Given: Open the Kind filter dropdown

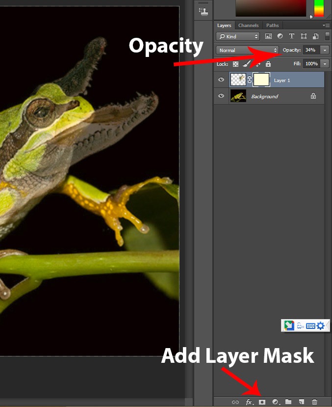Looking at the screenshot, I should [238, 36].
